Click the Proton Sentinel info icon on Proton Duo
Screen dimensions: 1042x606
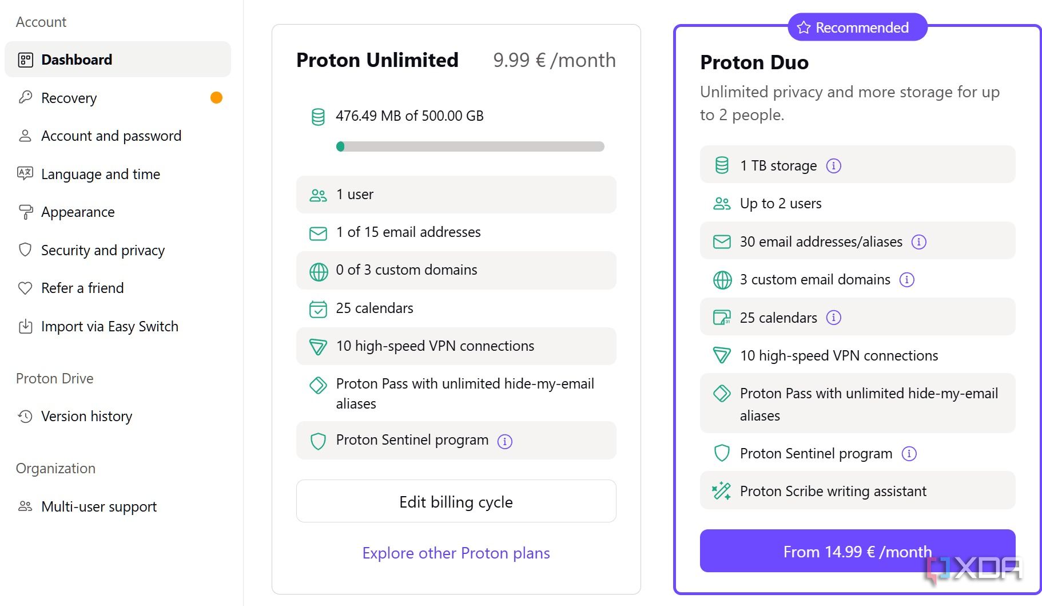pyautogui.click(x=909, y=453)
